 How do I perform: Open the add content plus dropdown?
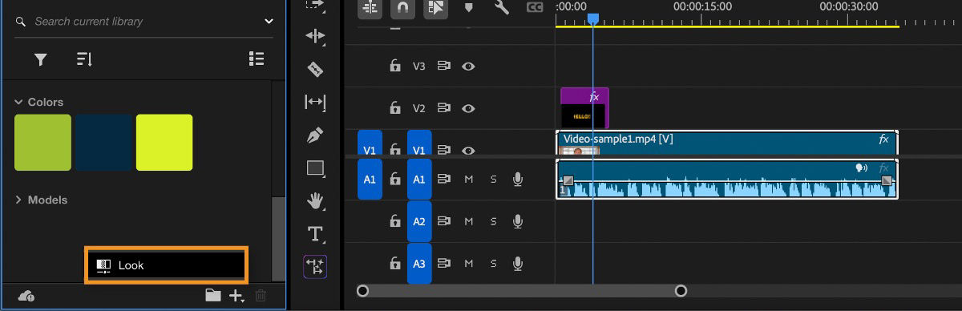(x=236, y=296)
